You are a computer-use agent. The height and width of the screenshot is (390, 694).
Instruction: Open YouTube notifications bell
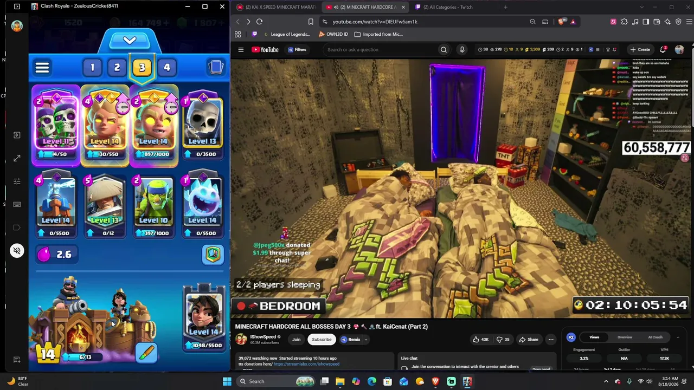[664, 50]
